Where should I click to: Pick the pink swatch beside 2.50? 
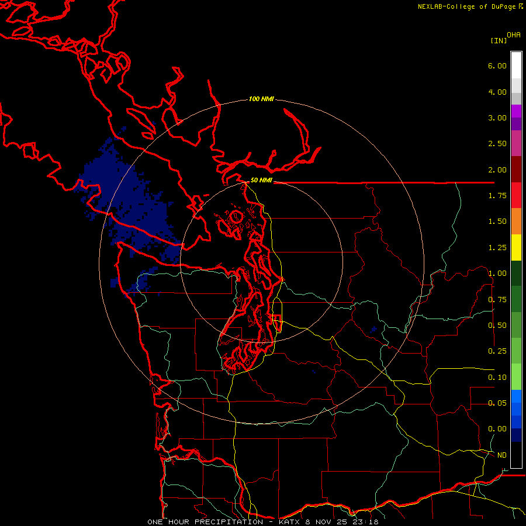516,143
